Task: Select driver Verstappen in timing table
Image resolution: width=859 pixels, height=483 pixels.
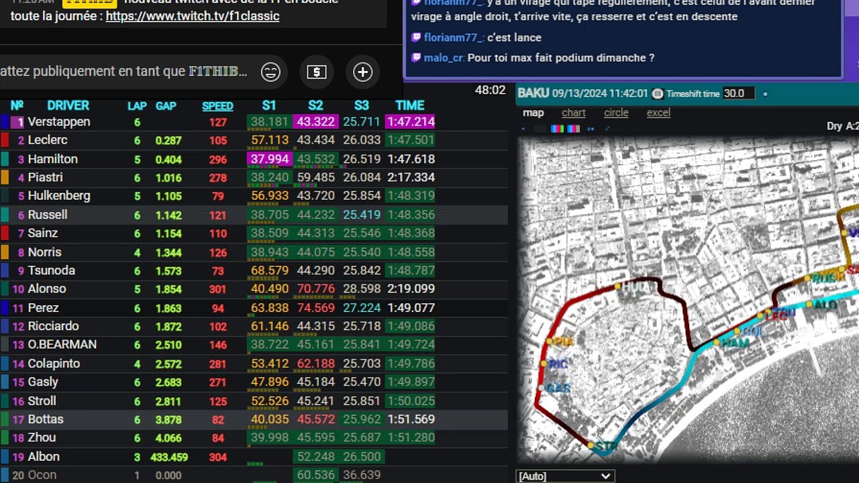Action: [x=59, y=122]
